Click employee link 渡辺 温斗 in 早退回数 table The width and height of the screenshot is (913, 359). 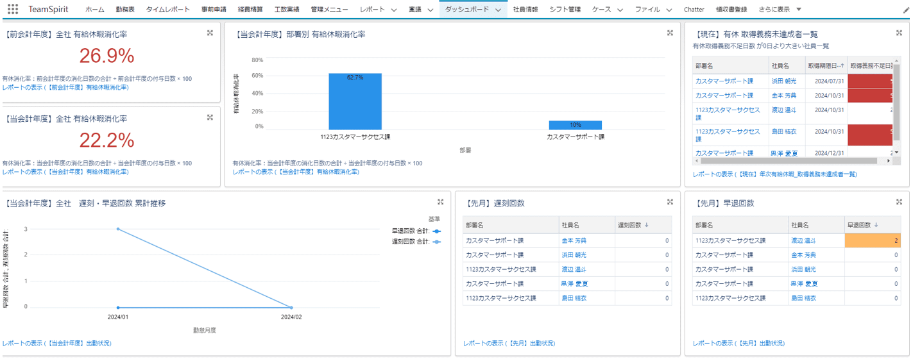coord(803,240)
